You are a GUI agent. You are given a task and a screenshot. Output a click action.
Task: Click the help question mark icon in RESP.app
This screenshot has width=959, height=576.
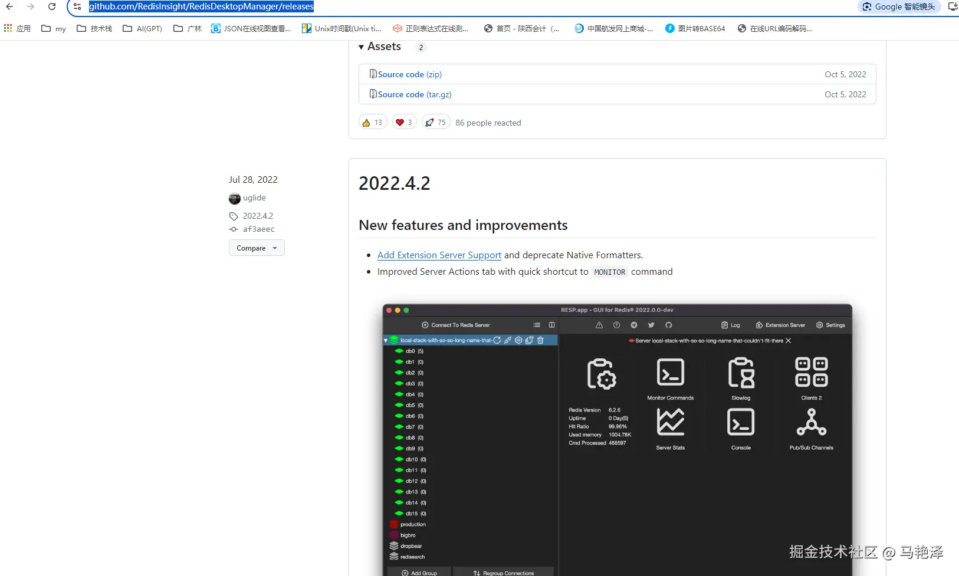pos(616,325)
